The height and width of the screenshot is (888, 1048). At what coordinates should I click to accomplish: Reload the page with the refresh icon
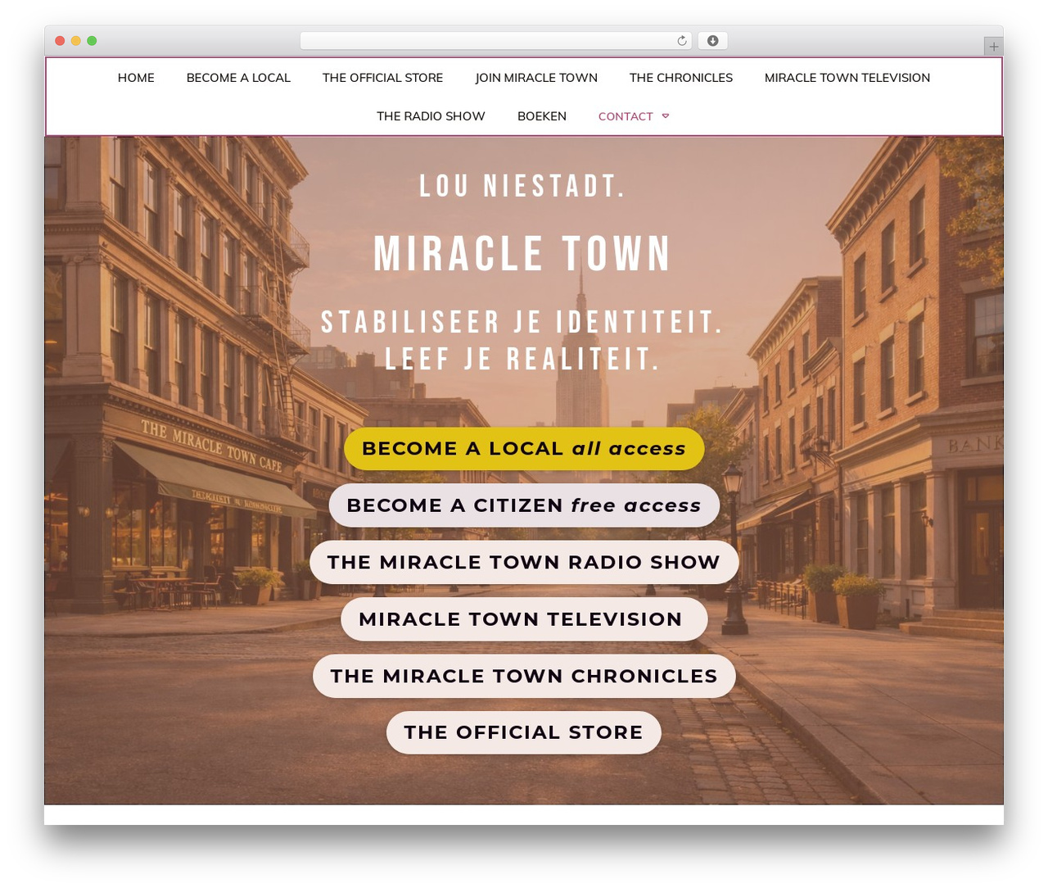click(682, 41)
